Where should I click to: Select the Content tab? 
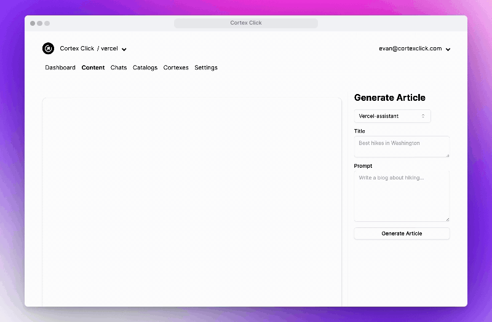point(93,68)
